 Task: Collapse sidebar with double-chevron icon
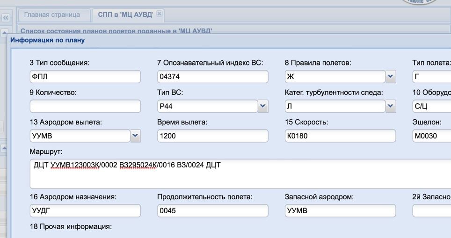tap(6, 18)
